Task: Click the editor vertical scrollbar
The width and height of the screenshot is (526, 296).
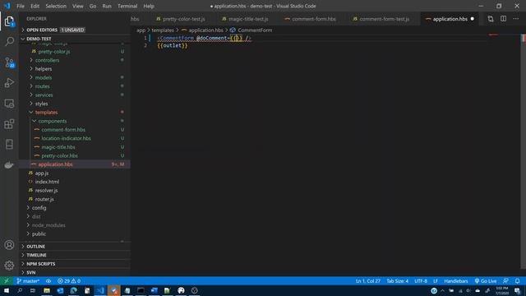Action: click(524, 151)
